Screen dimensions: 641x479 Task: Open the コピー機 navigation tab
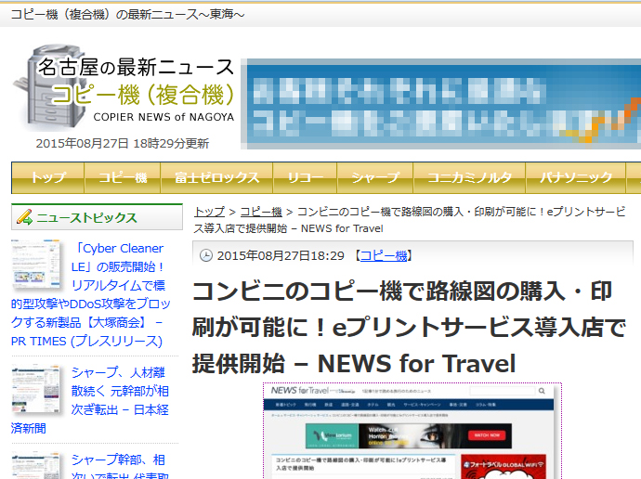(x=123, y=177)
